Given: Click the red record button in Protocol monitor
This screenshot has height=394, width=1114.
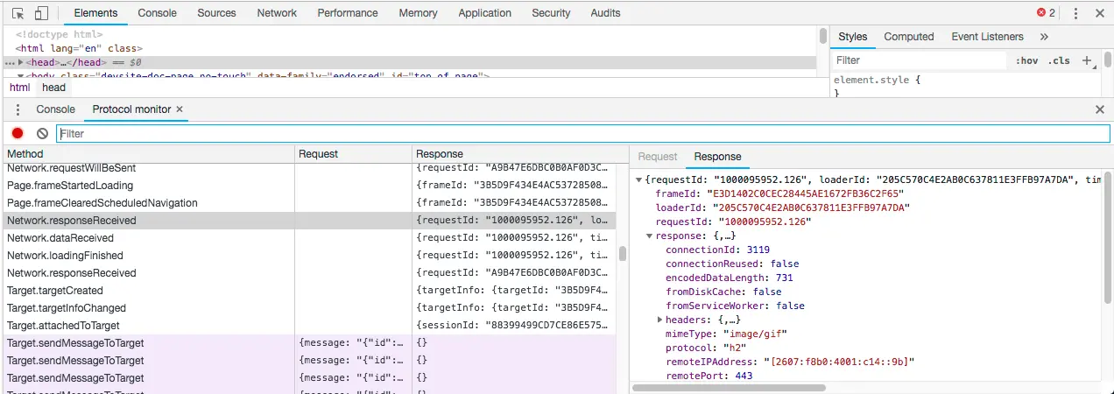Looking at the screenshot, I should pos(18,133).
